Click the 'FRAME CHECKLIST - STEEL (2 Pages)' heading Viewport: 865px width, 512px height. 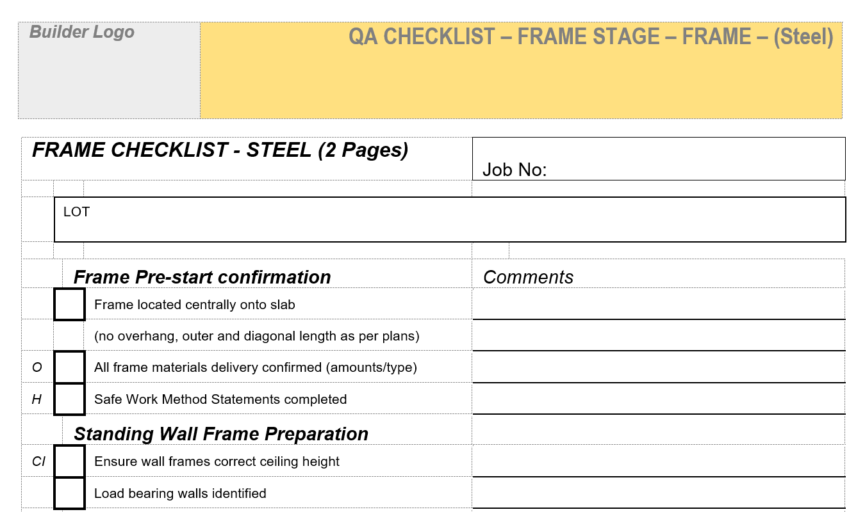click(220, 150)
